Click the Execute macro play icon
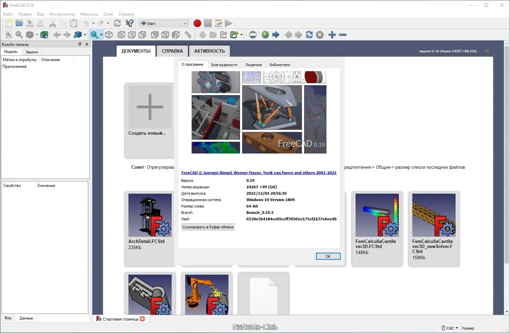 229,23
